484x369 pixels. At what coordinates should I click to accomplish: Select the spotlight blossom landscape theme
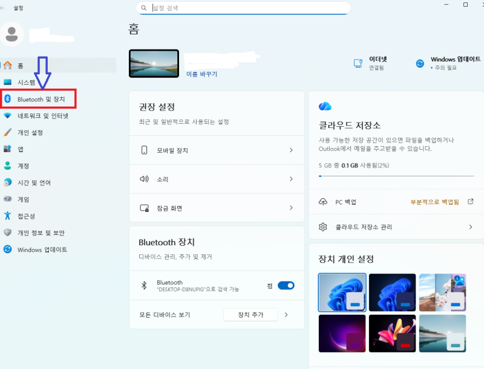tap(442, 292)
